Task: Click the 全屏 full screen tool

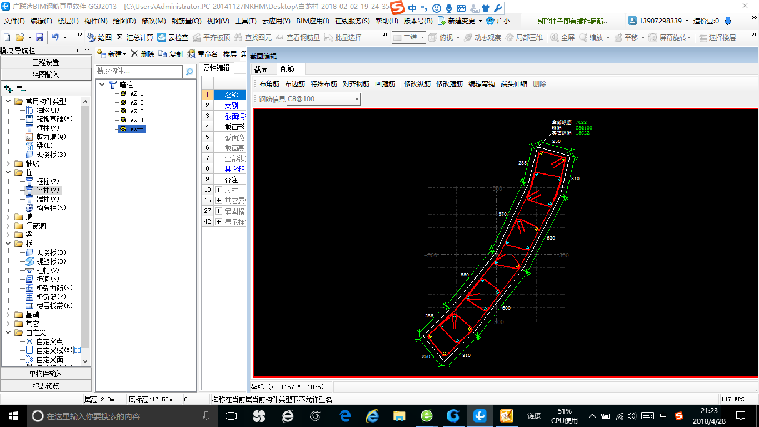Action: [563, 37]
